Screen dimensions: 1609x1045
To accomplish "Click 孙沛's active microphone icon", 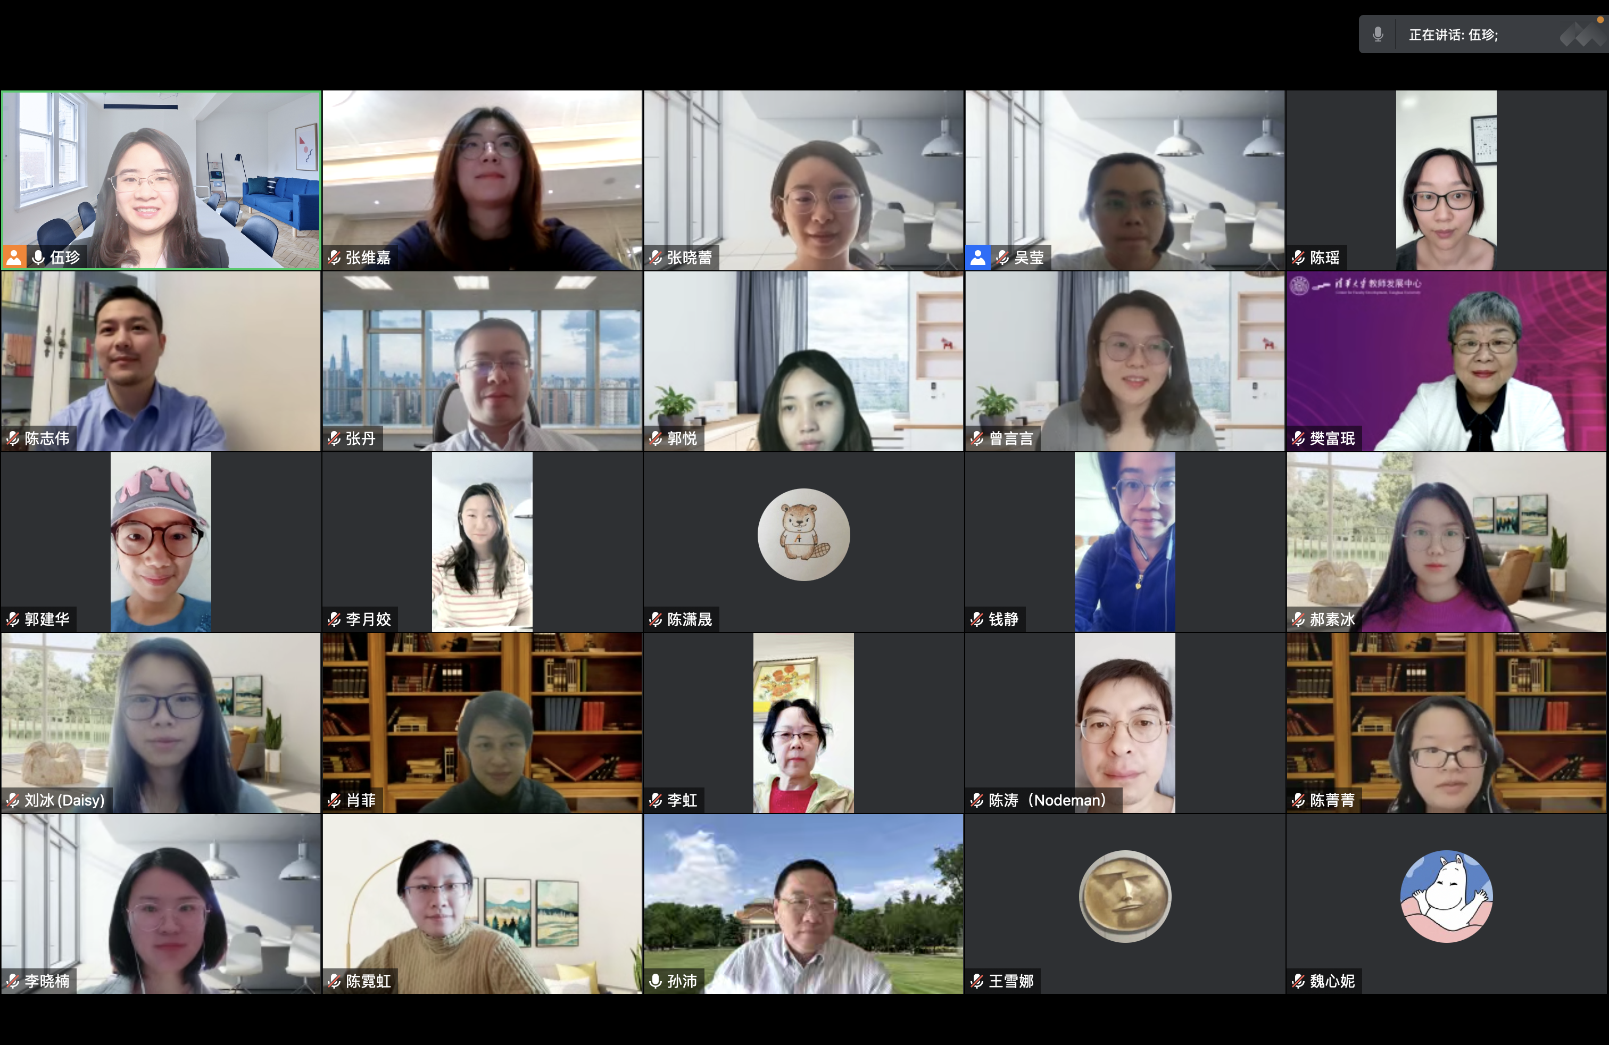I will (x=656, y=981).
